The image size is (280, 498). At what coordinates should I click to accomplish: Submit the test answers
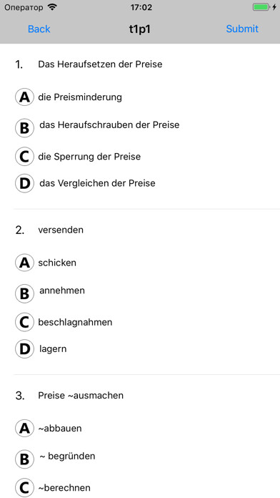242,29
